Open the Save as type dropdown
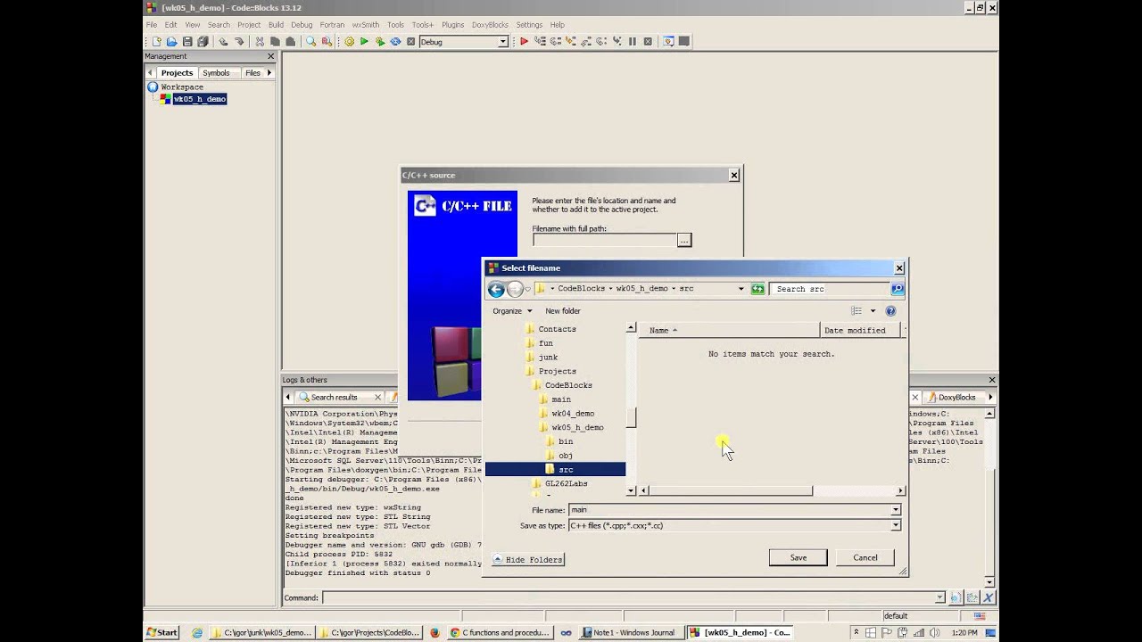The width and height of the screenshot is (1142, 642). click(895, 526)
